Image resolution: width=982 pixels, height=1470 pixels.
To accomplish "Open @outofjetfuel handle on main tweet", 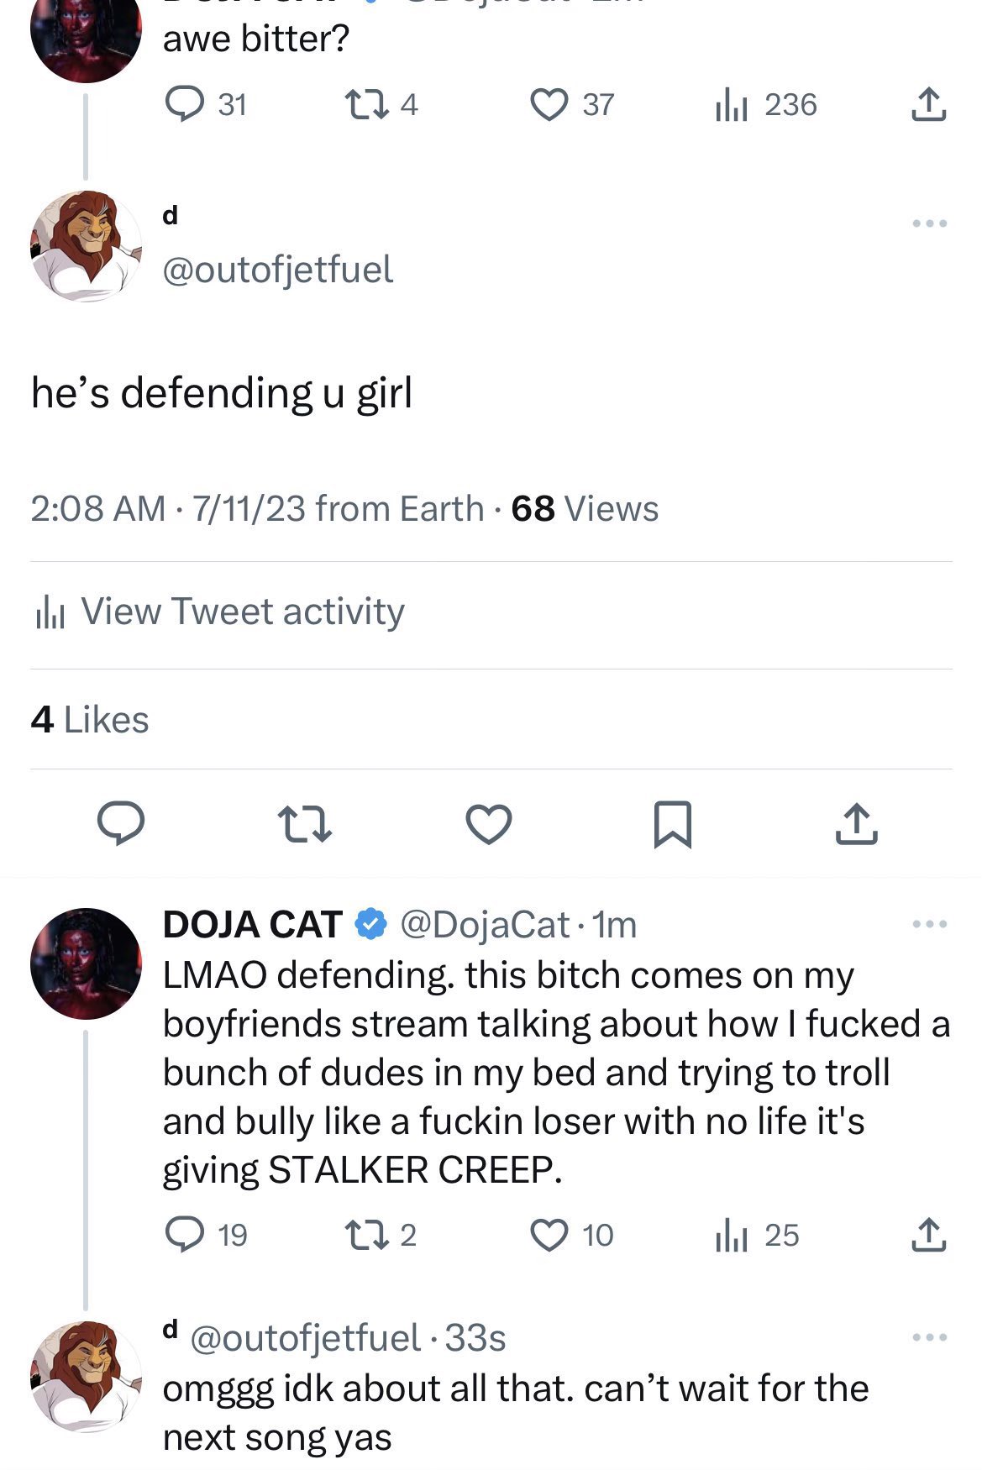I will [277, 270].
